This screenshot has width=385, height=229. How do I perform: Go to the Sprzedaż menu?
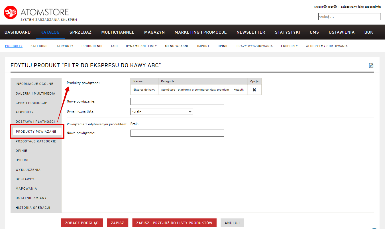80,32
